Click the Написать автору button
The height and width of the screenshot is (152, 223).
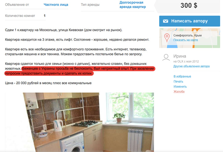[x=189, y=21]
